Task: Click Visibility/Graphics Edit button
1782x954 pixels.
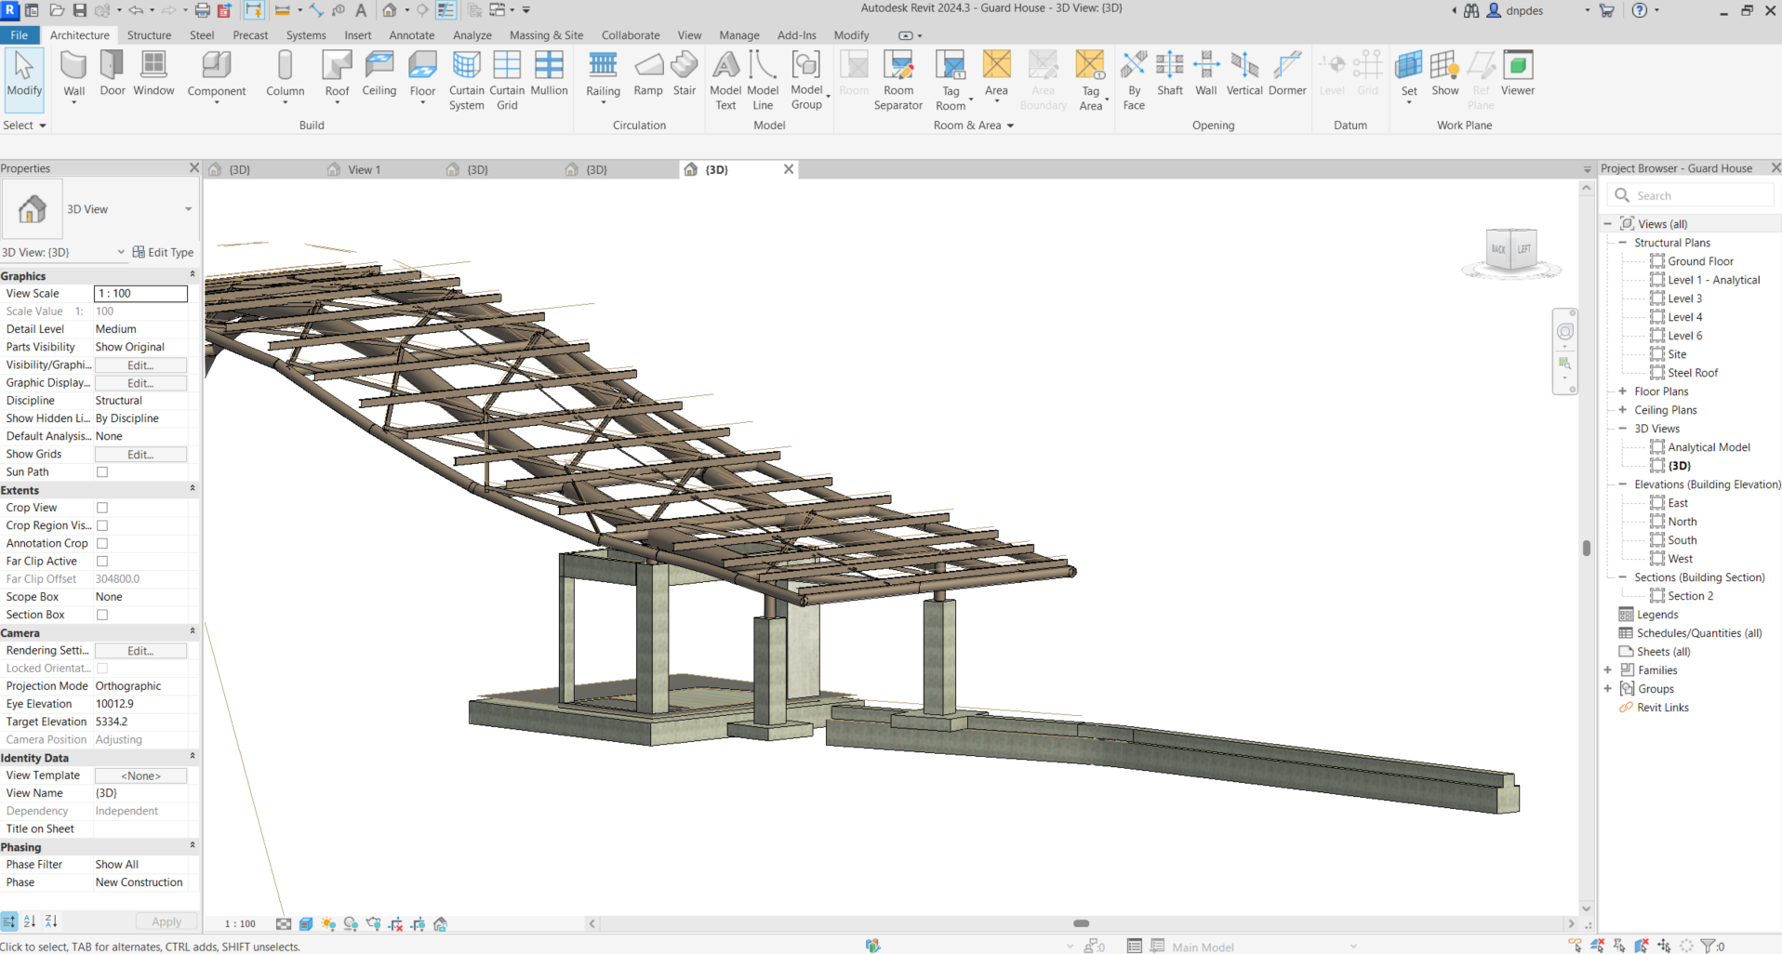Action: pyautogui.click(x=140, y=365)
